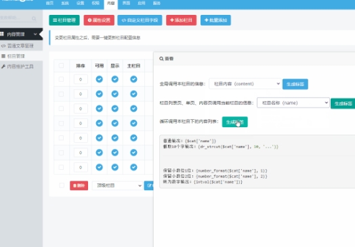
Task: Open the 顶级栏目 dropdown
Action: 117,185
